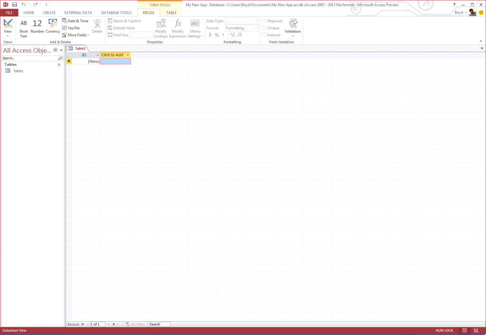486x335 pixels.
Task: Add a Number field
Action: point(37,24)
